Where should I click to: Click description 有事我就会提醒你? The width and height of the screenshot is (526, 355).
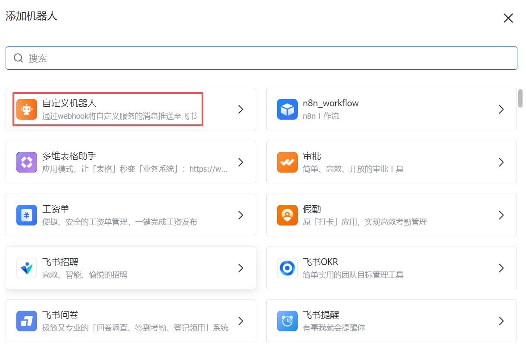[x=334, y=328]
